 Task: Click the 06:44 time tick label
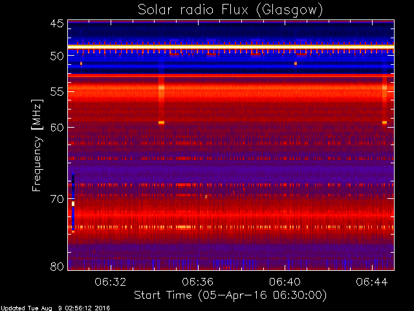[372, 282]
